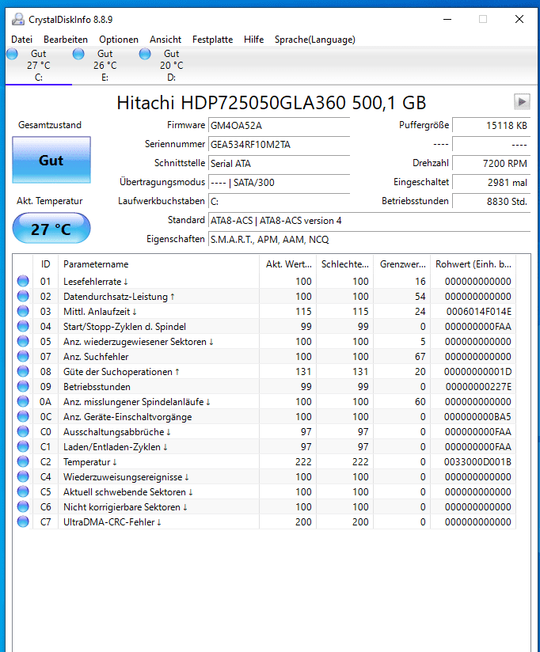Select the Mittl. Anlaufzeit parameter name
540x652 pixels.
(x=100, y=312)
